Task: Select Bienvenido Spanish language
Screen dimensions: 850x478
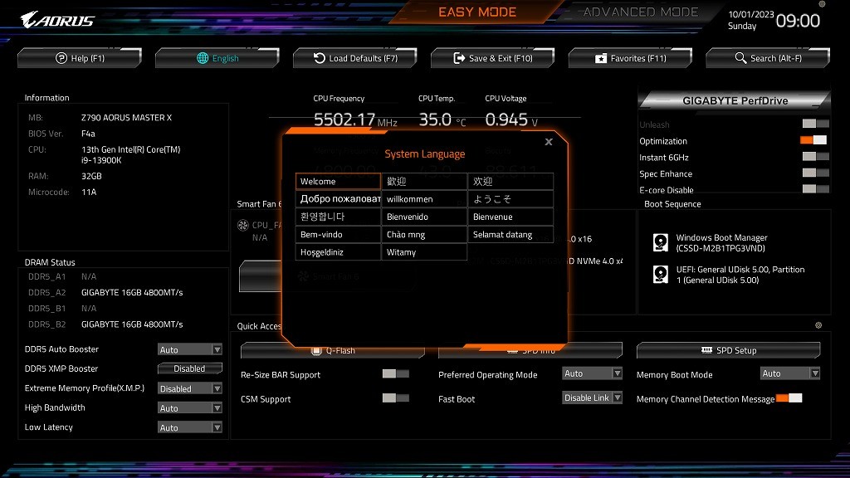Action: click(424, 217)
